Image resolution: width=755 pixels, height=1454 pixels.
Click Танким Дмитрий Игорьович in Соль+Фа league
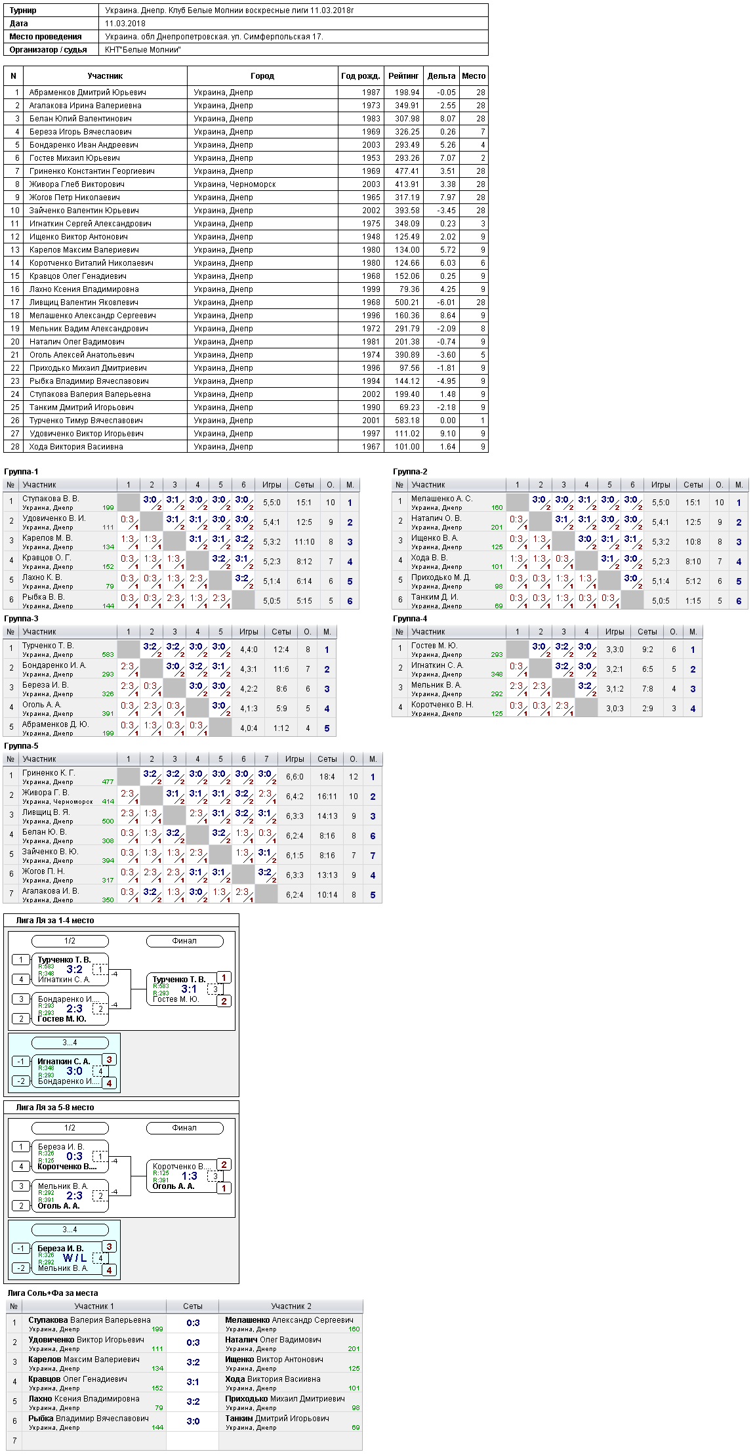(277, 1419)
